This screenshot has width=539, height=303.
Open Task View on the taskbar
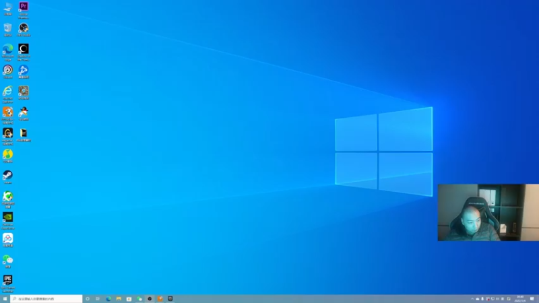(98, 299)
